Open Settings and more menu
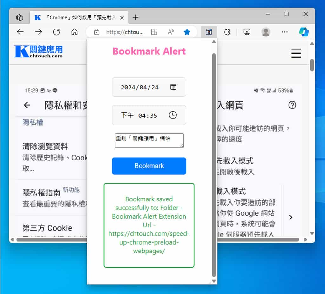 click(285, 32)
